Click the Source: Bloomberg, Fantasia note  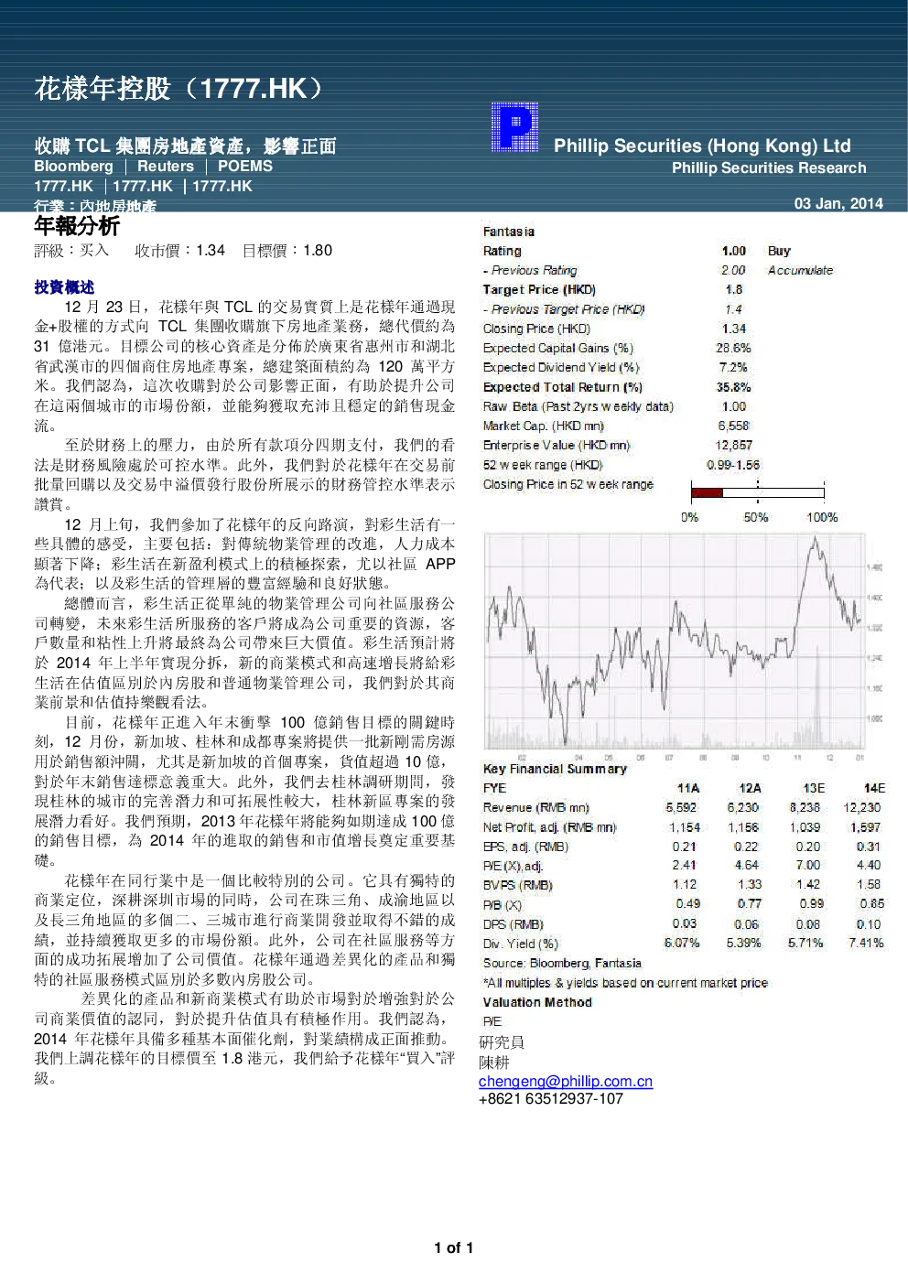[x=562, y=963]
